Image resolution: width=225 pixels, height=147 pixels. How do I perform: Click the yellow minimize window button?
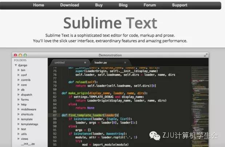(20, 55)
